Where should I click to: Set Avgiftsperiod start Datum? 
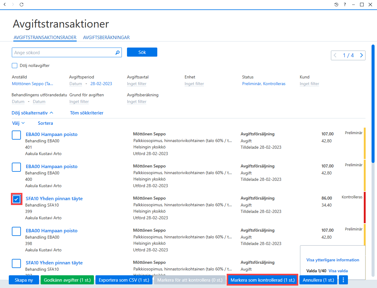[76, 84]
